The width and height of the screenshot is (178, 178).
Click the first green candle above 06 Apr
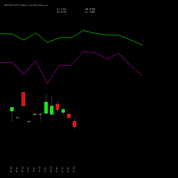click(x=12, y=109)
